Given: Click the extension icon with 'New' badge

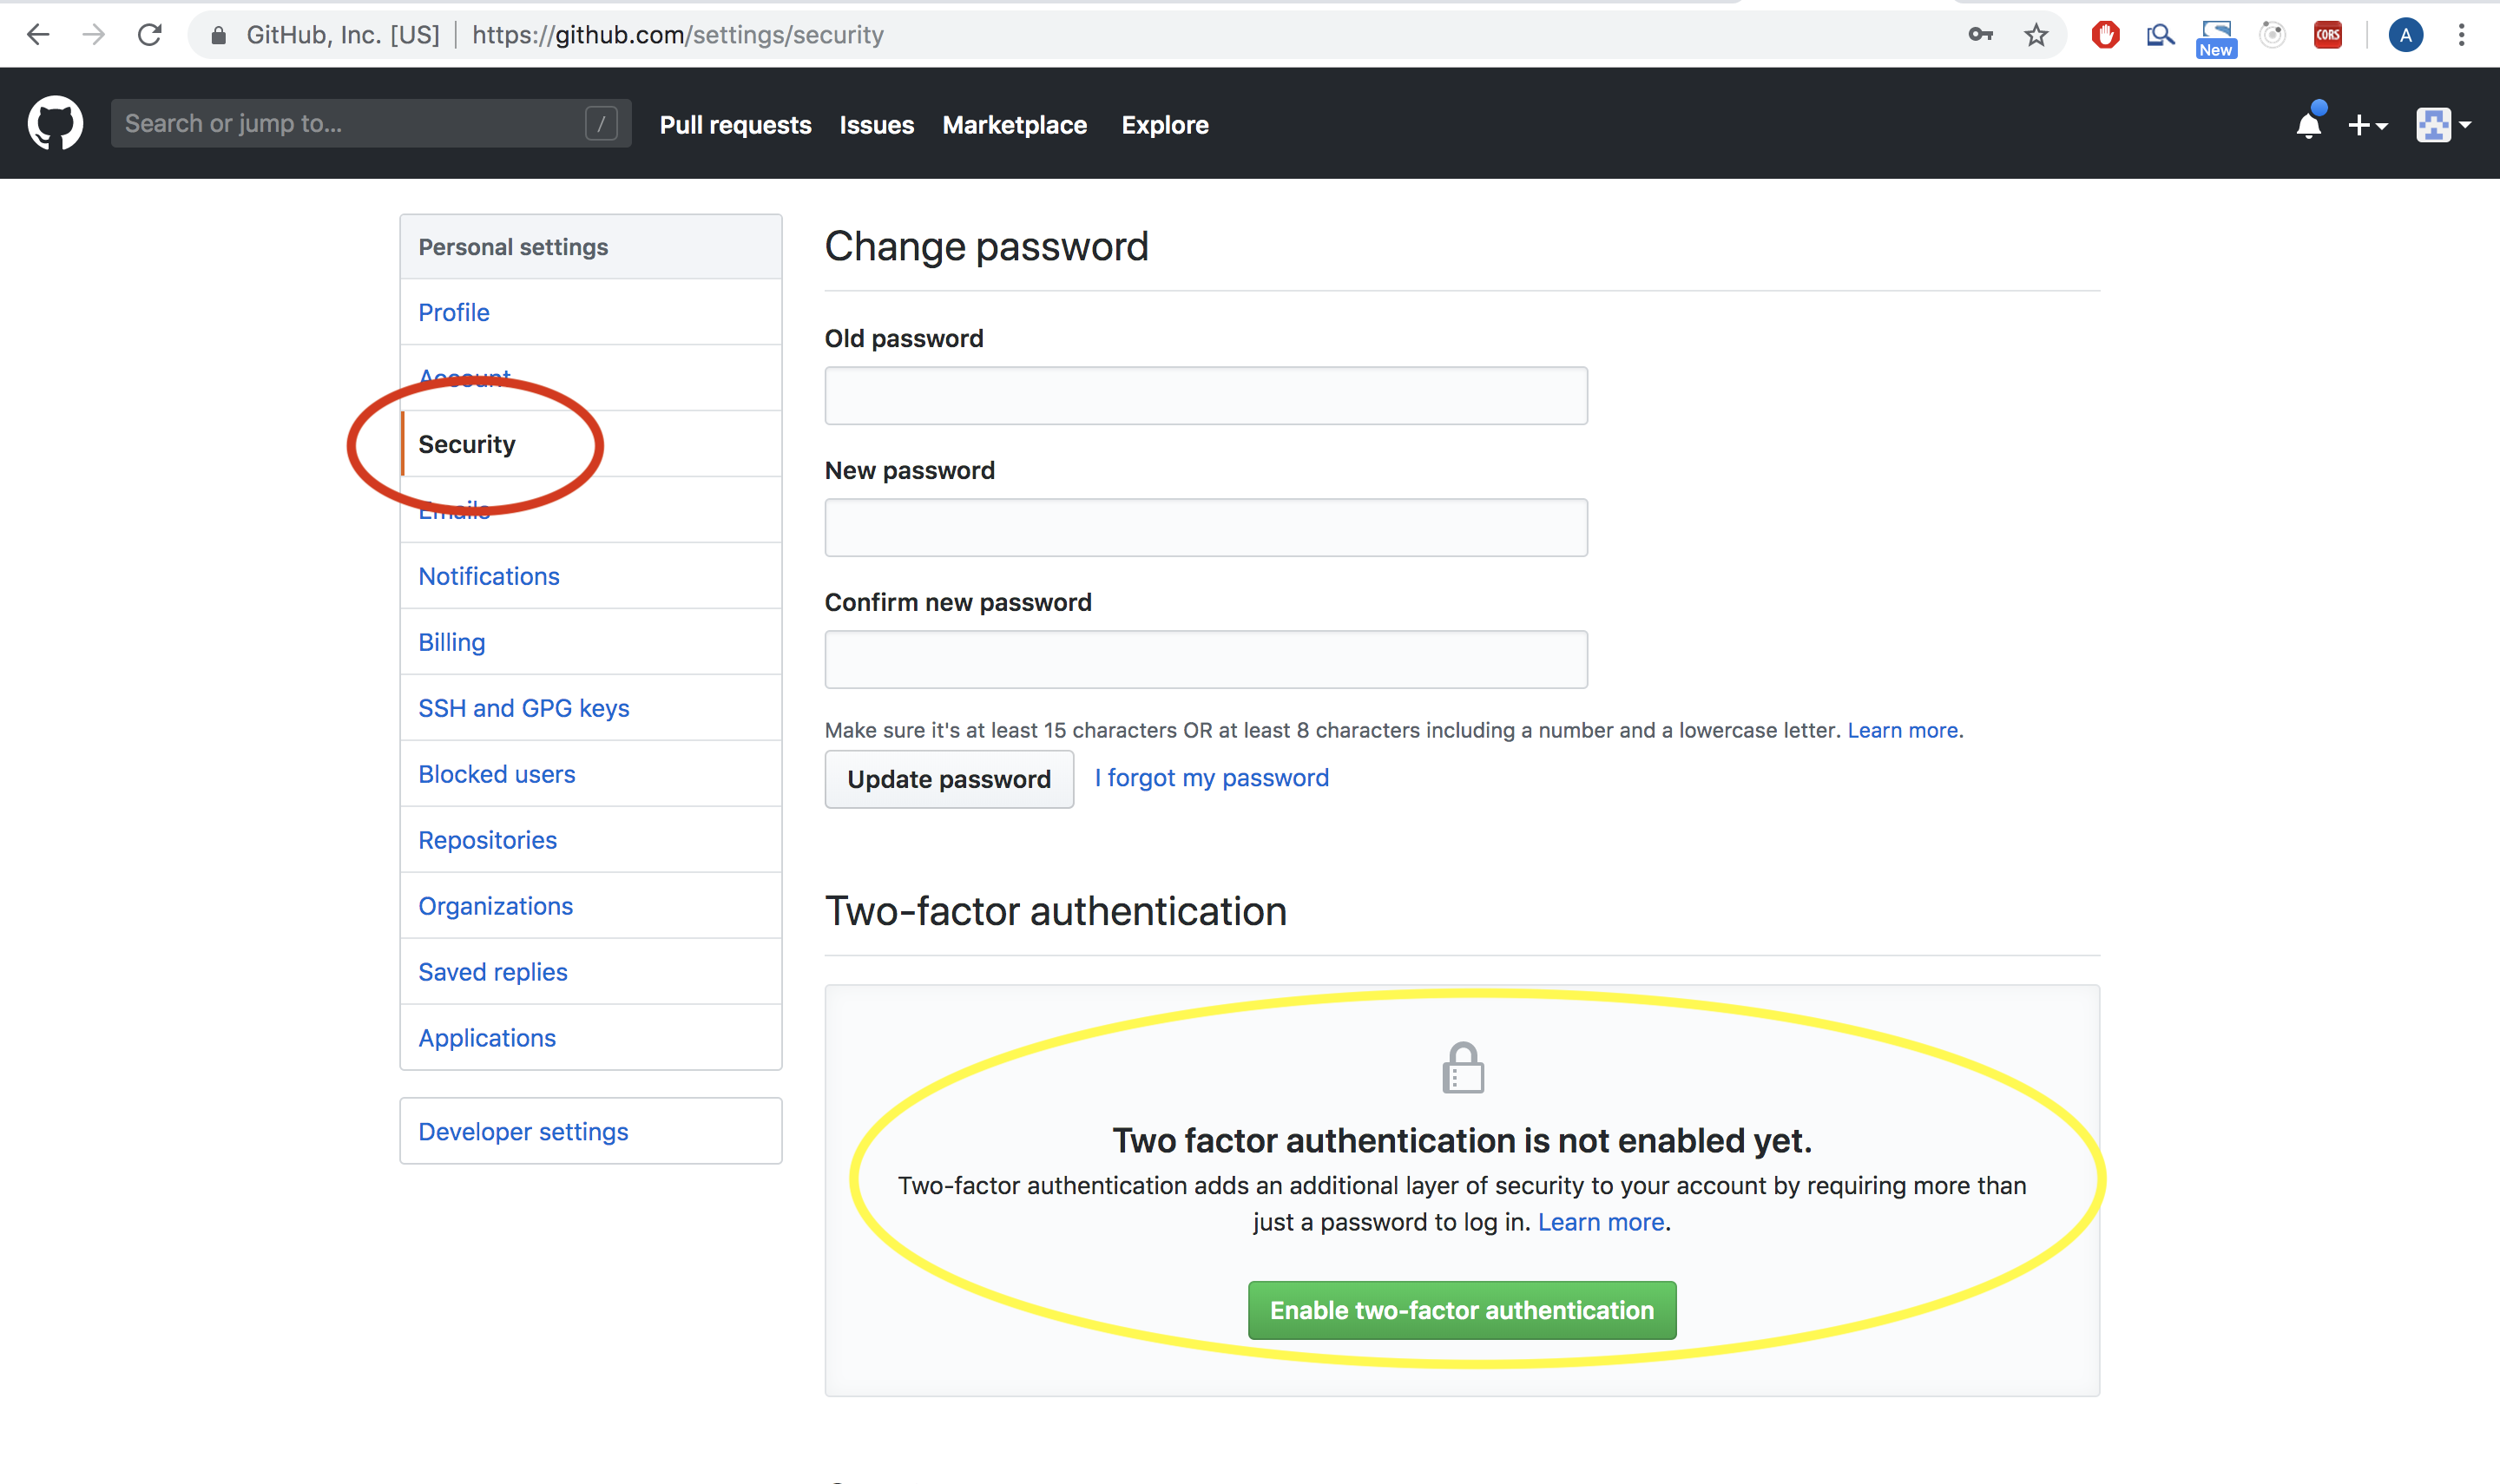Looking at the screenshot, I should [x=2216, y=34].
